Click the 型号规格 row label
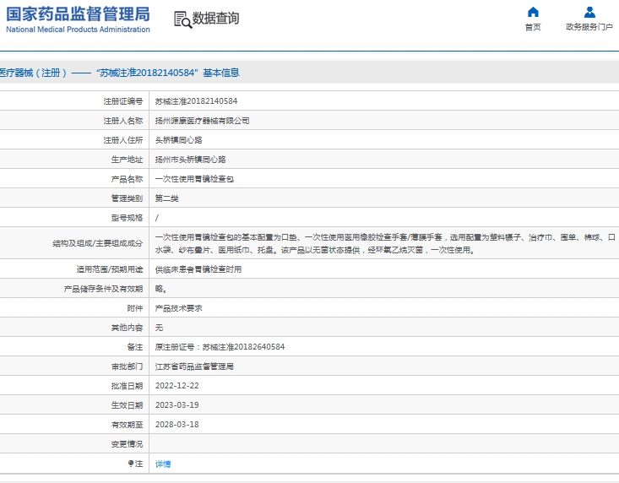This screenshot has width=619, height=483. [128, 218]
